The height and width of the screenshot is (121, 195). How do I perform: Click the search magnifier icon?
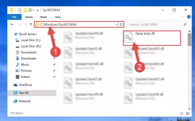(185, 25)
